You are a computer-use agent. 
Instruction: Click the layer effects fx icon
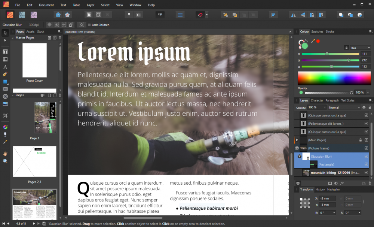(342, 183)
